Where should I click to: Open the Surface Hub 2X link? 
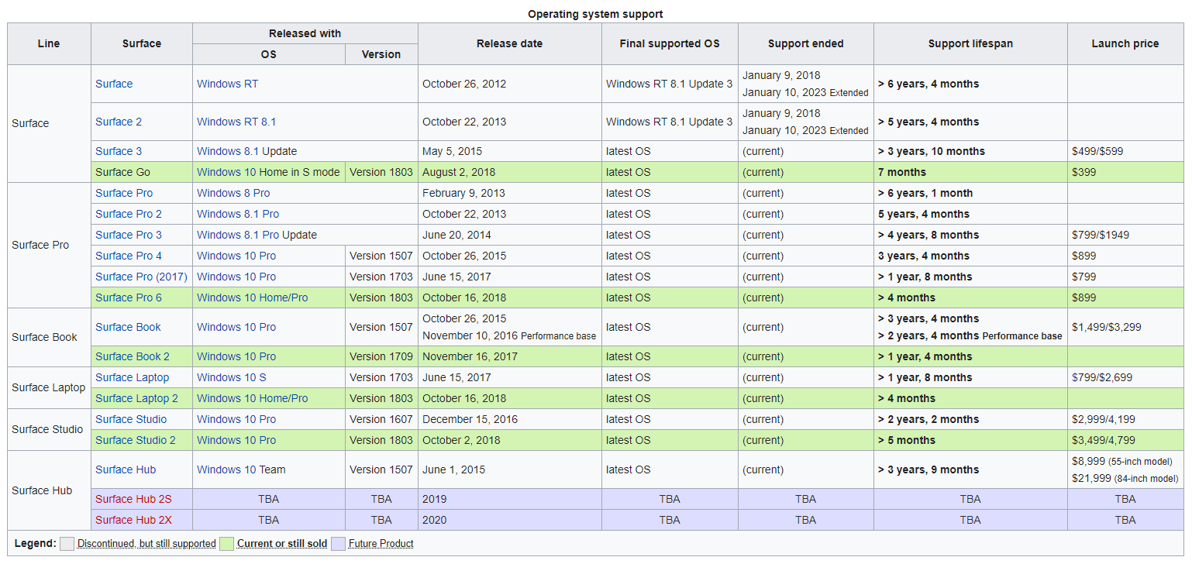(x=135, y=520)
